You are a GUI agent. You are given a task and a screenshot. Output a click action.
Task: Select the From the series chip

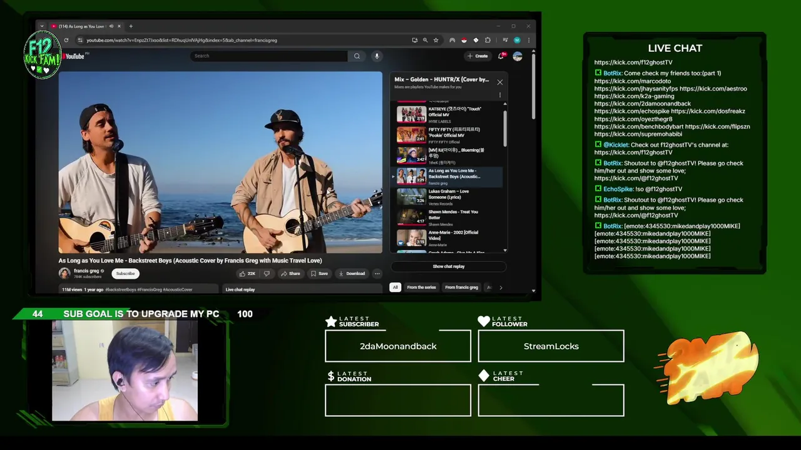point(421,287)
